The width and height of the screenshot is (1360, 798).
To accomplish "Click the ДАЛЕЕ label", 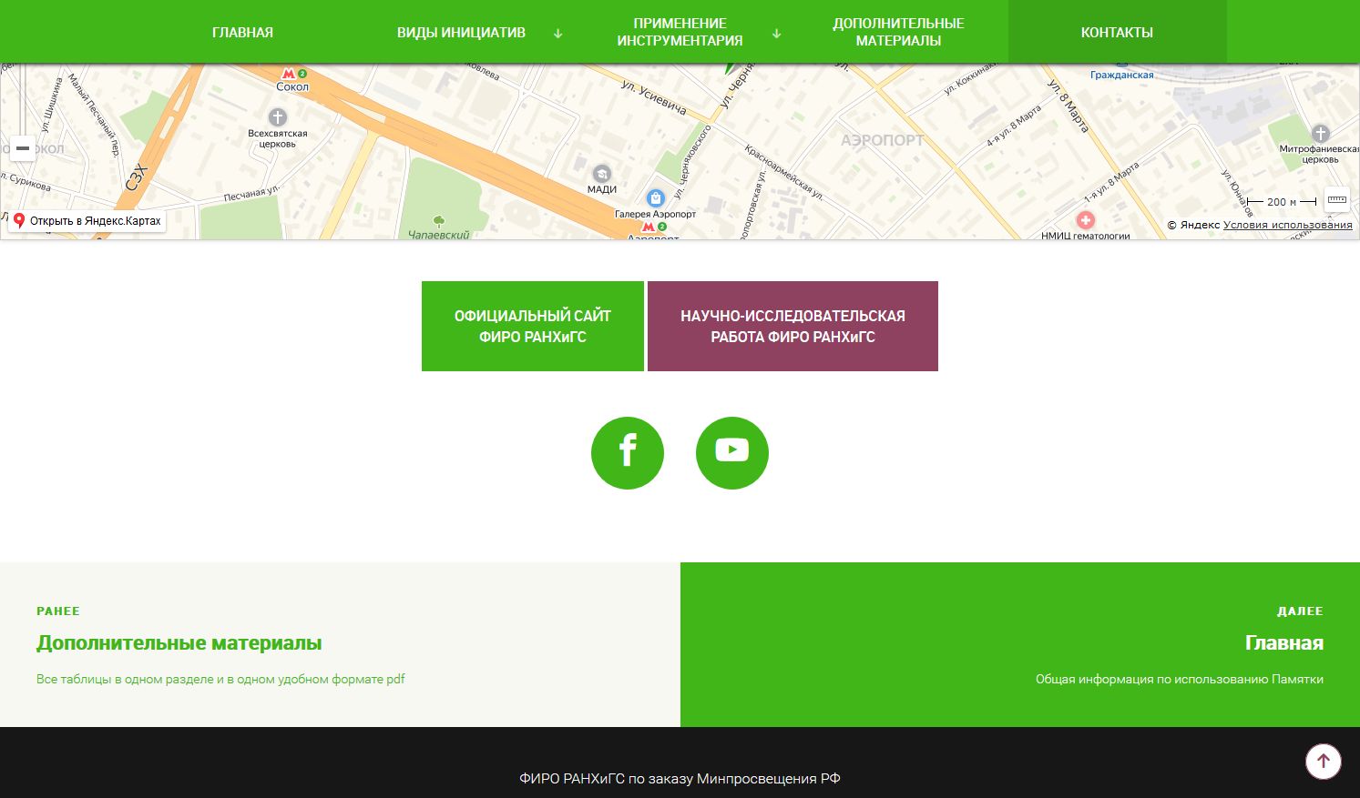I will pos(1300,611).
